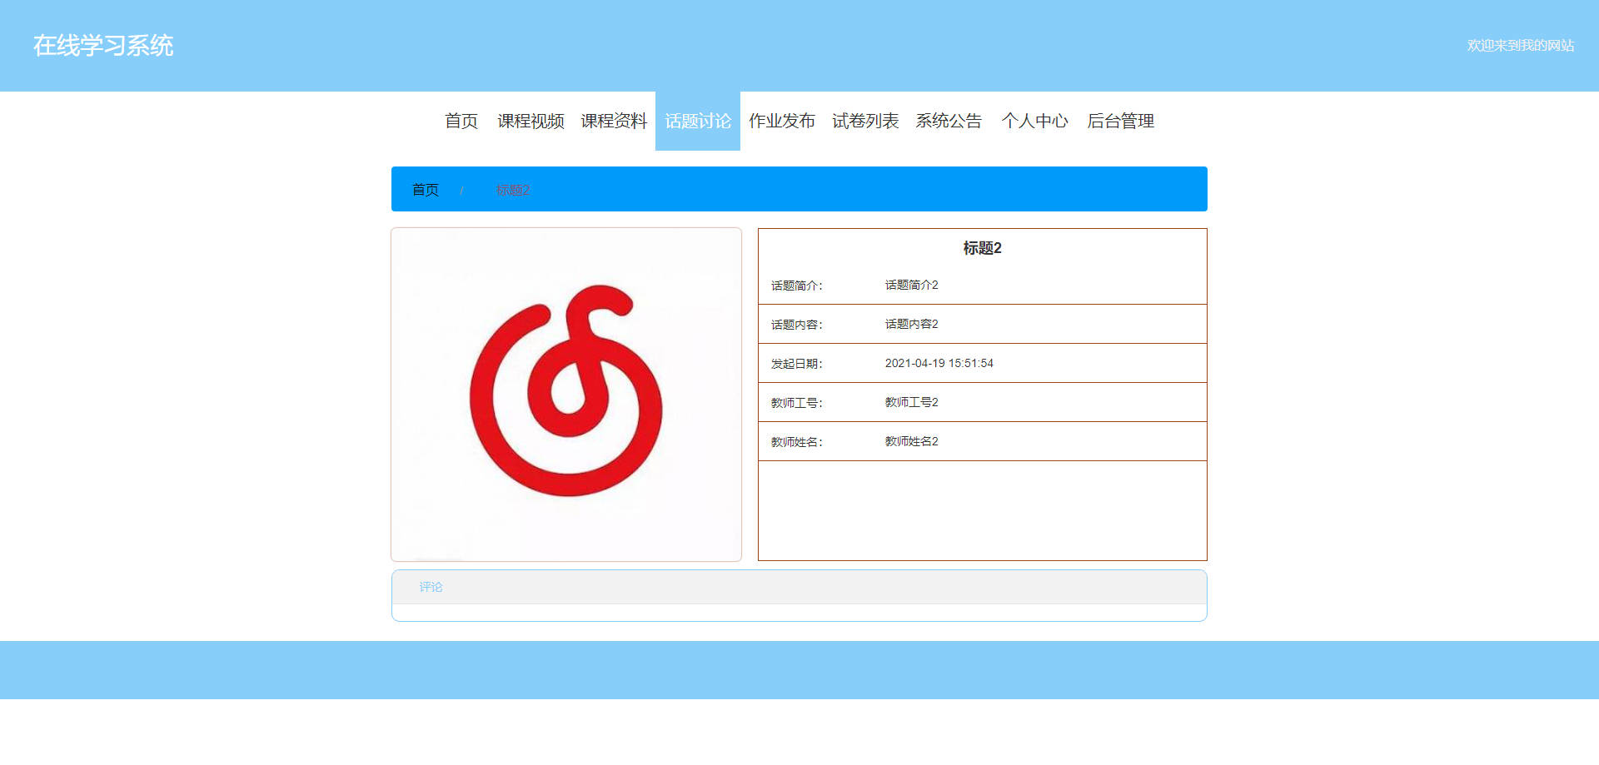Click the date 2021-04-19 15:51:54
The height and width of the screenshot is (765, 1599).
coord(939,363)
